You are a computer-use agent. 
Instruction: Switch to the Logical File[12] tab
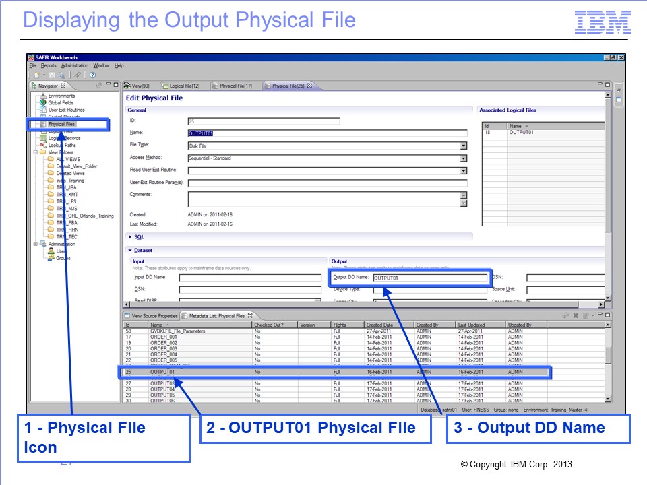click(x=181, y=86)
